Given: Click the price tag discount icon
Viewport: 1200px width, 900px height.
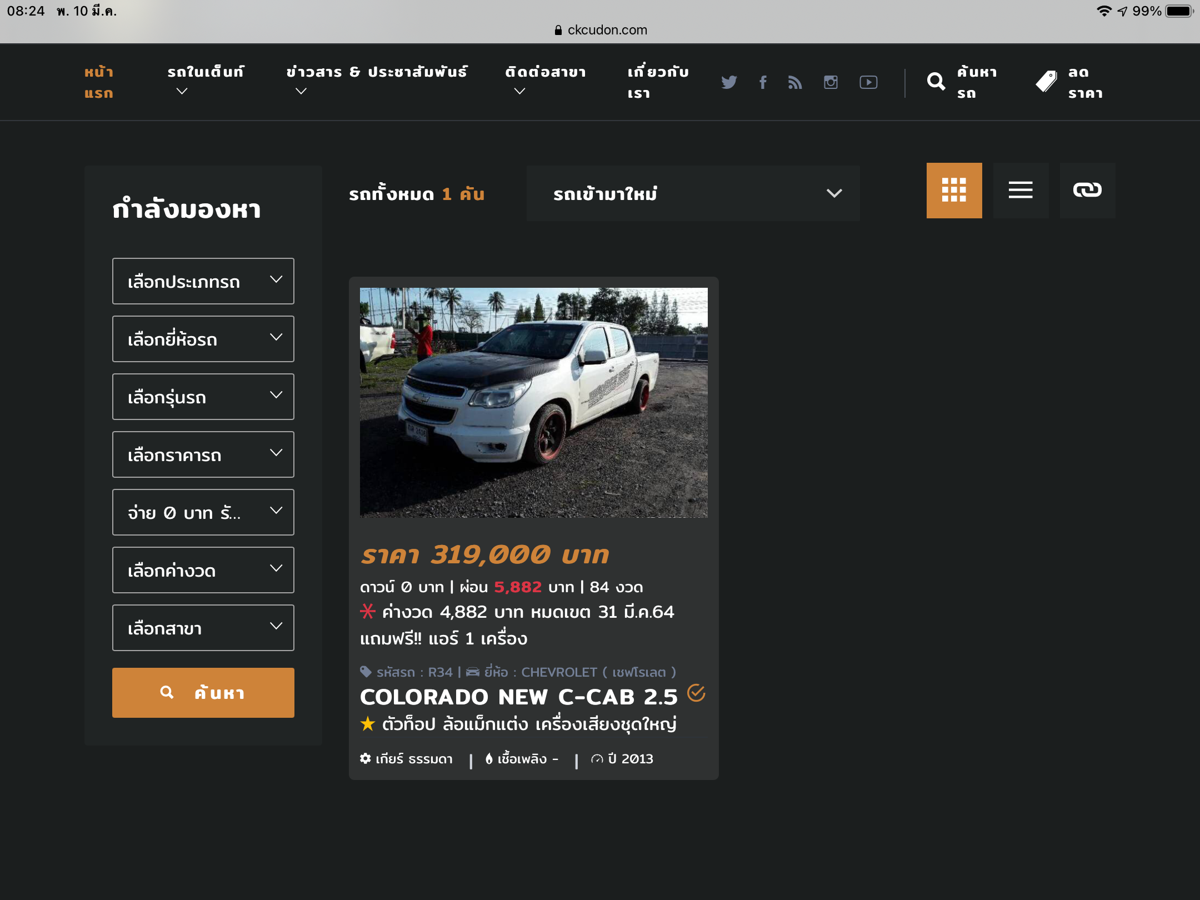Looking at the screenshot, I should point(1047,82).
